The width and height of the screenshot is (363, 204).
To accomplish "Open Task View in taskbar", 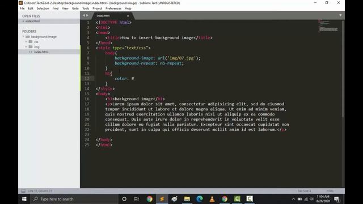I will pyautogui.click(x=137, y=199).
